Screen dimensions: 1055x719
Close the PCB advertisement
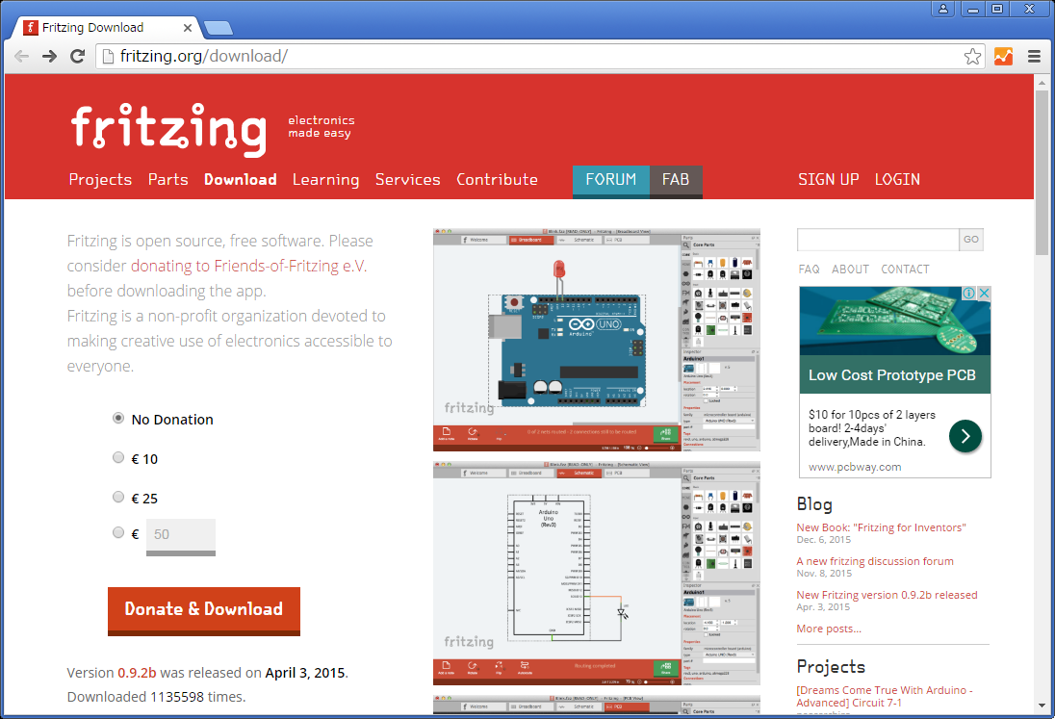(984, 294)
